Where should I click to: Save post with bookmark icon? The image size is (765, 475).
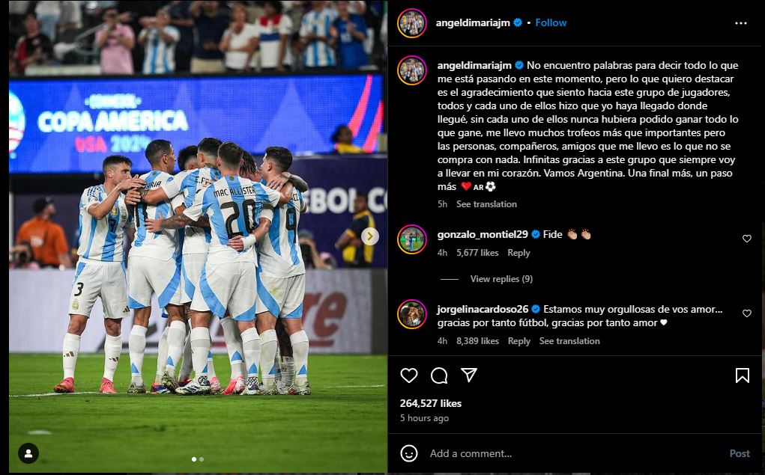click(742, 375)
